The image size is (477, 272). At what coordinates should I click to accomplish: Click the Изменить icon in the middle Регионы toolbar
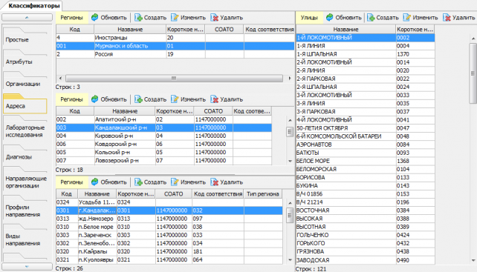click(175, 99)
